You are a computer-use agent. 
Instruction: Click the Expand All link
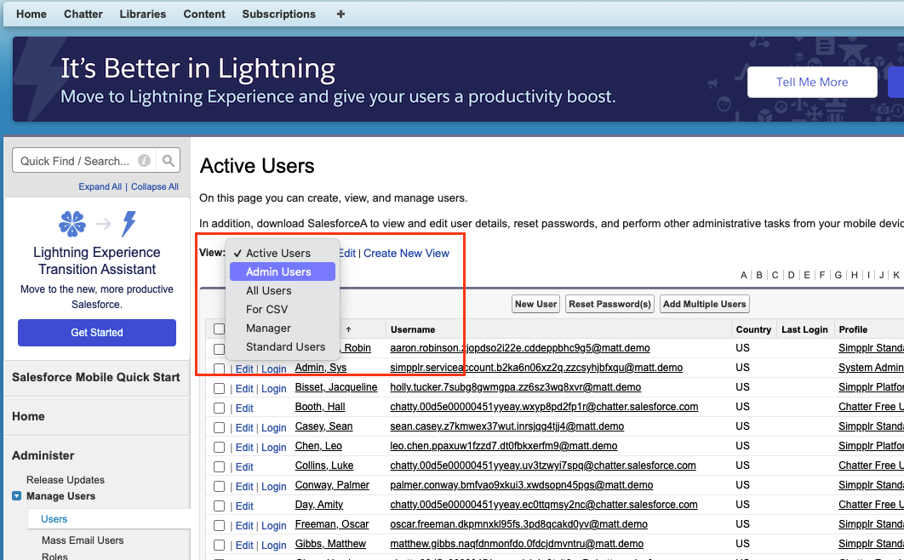(100, 186)
